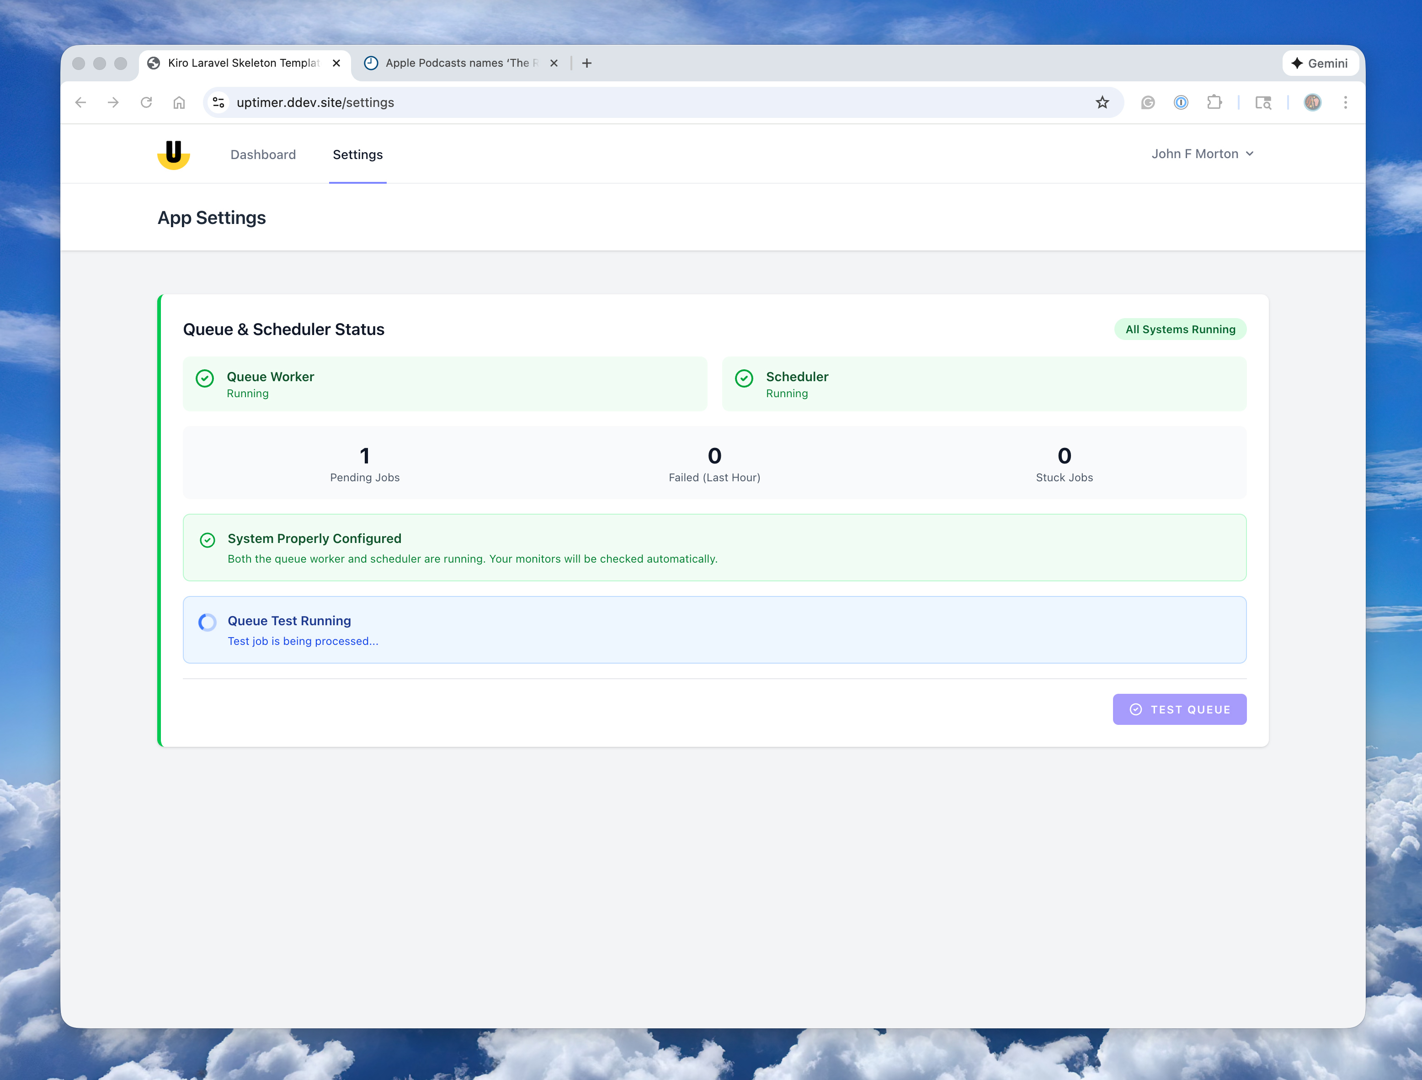The width and height of the screenshot is (1422, 1080).
Task: Open a new browser tab
Action: 586,63
